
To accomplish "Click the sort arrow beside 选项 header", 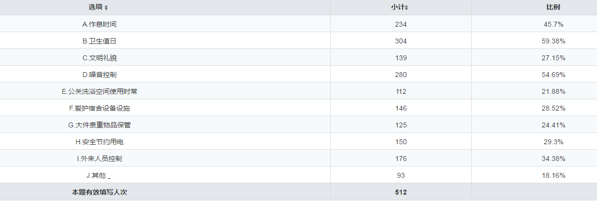I will pos(106,8).
